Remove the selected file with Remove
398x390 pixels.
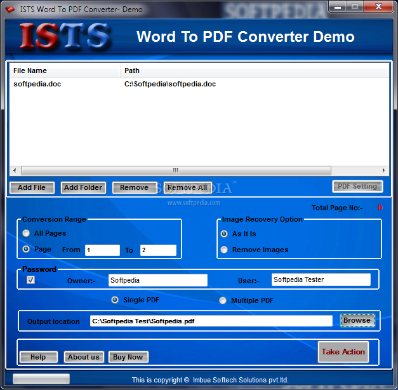tap(135, 188)
